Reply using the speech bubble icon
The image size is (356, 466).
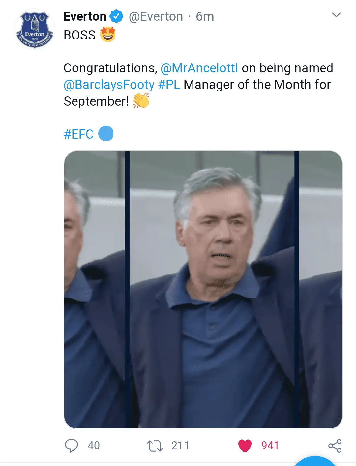[72, 446]
